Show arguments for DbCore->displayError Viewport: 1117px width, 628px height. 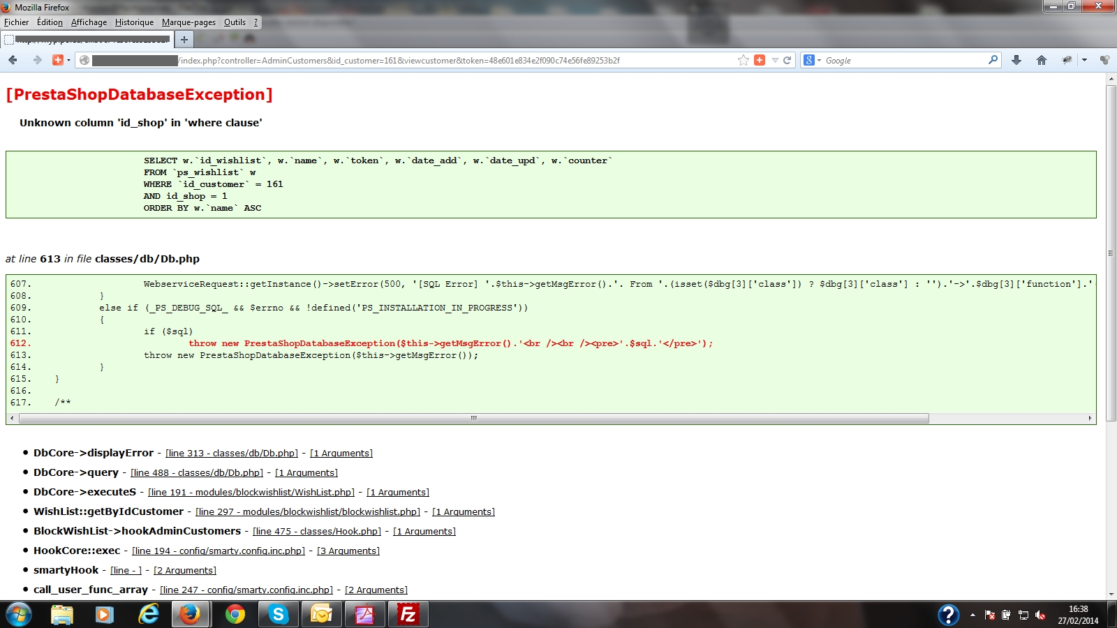coord(341,453)
